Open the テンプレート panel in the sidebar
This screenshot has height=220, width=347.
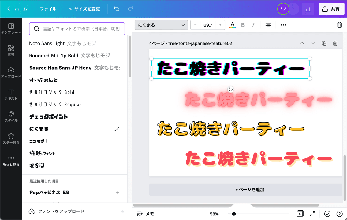11,28
